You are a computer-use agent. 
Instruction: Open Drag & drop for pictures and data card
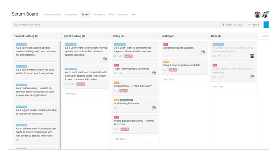(x=184, y=66)
